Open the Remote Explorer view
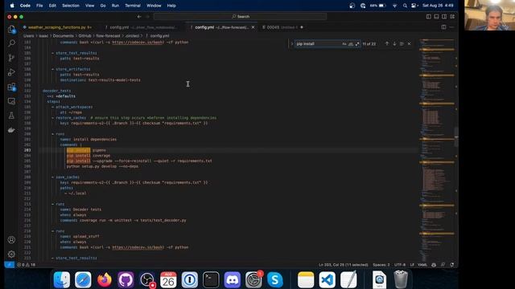515x289 pixels. (x=11, y=101)
